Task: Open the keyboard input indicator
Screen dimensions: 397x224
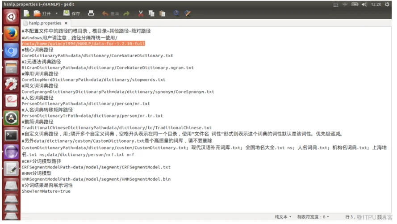Action: click(x=335, y=4)
